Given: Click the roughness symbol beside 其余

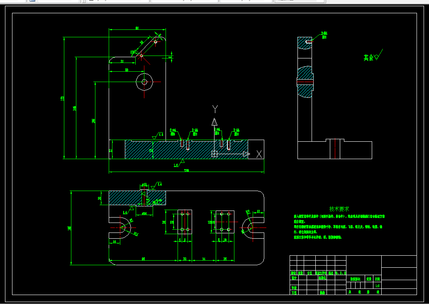Looking at the screenshot, I should coord(378,55).
